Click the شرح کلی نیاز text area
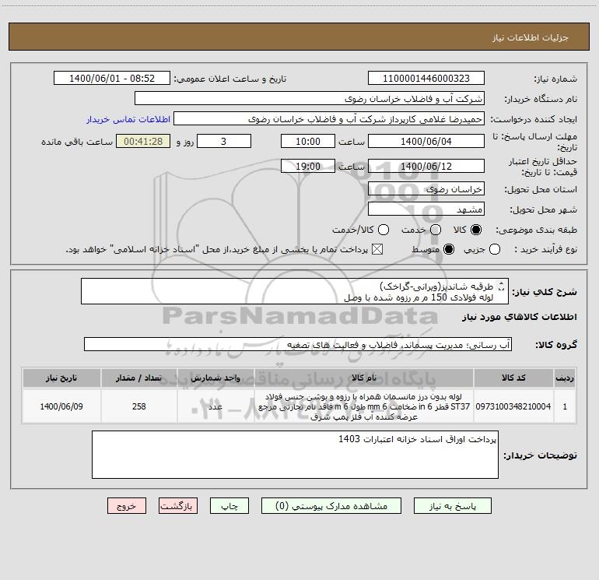Screen dimensions: 599x580 point(295,291)
